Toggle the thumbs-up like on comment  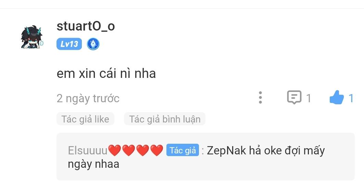point(337,97)
